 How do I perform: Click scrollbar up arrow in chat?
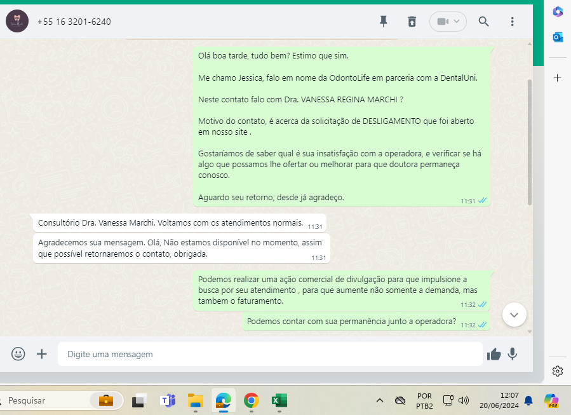coord(530,44)
